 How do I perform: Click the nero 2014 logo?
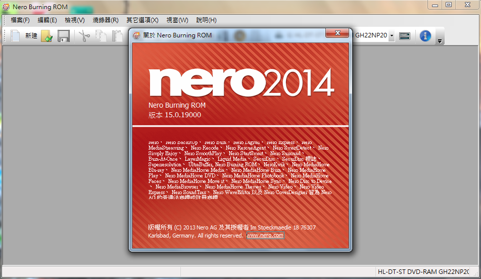241,82
